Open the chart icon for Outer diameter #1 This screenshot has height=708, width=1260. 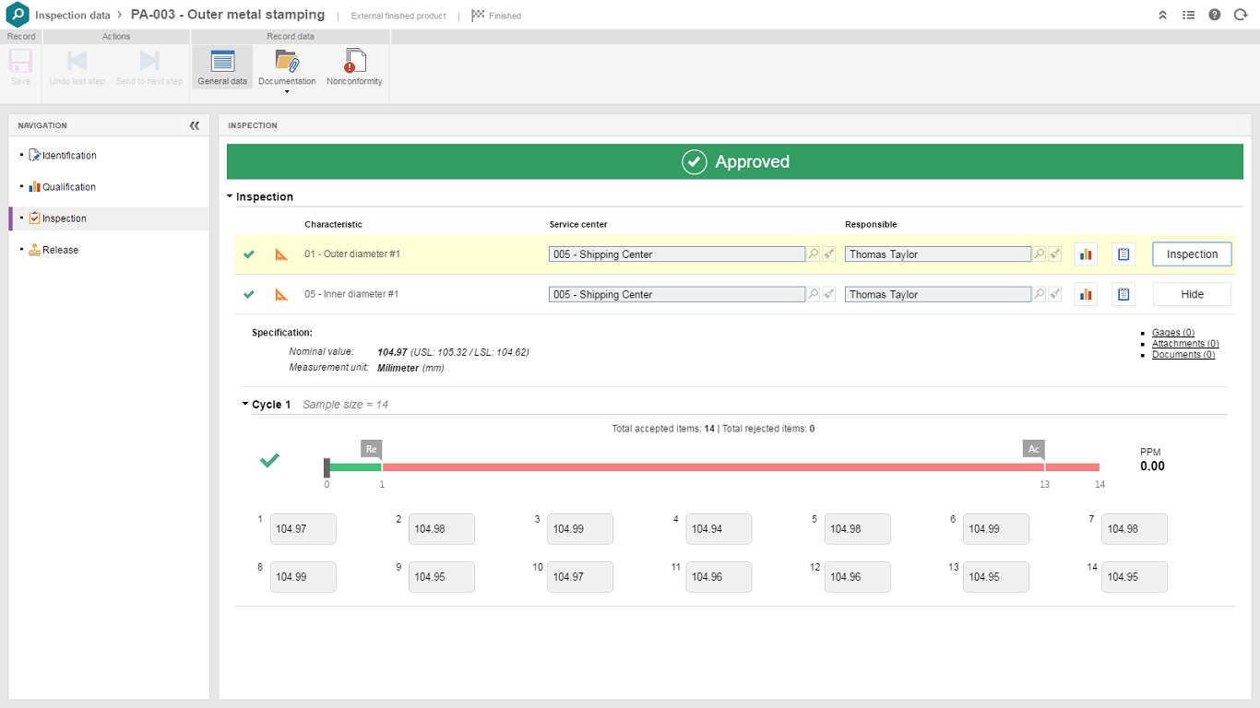coord(1086,254)
